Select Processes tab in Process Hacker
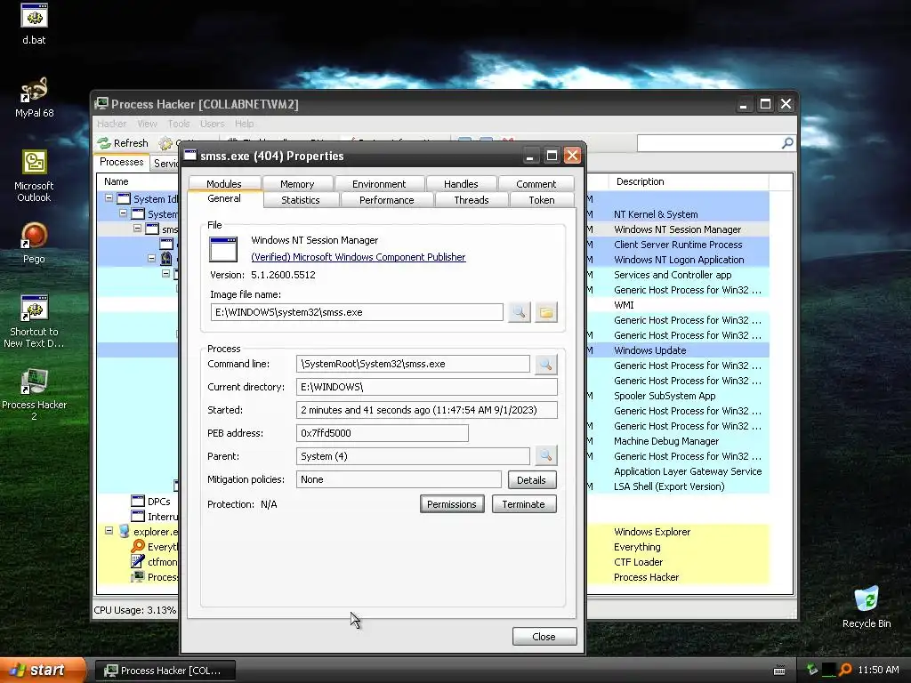 tap(121, 162)
